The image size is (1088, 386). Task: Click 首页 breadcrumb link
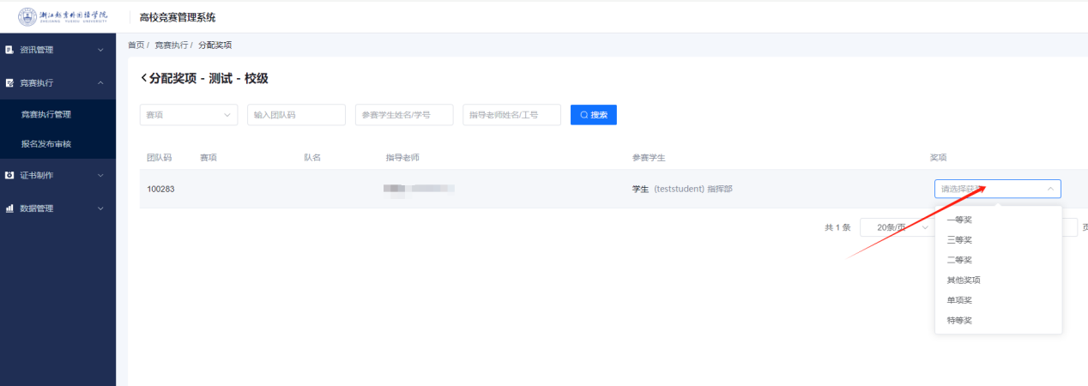click(x=136, y=45)
